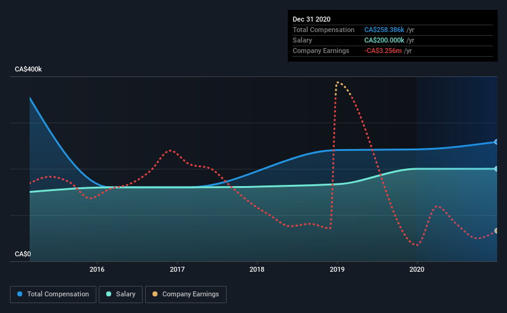Select the 2017 label on the x-axis
This screenshot has height=313, width=507.
click(x=177, y=269)
